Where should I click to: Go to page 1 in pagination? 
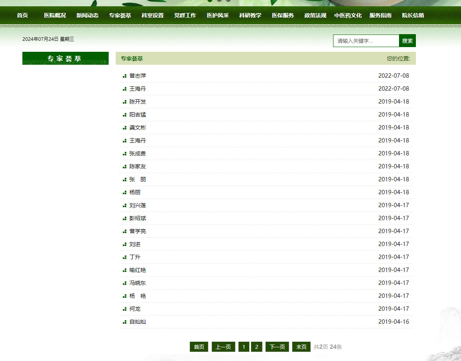coord(244,347)
